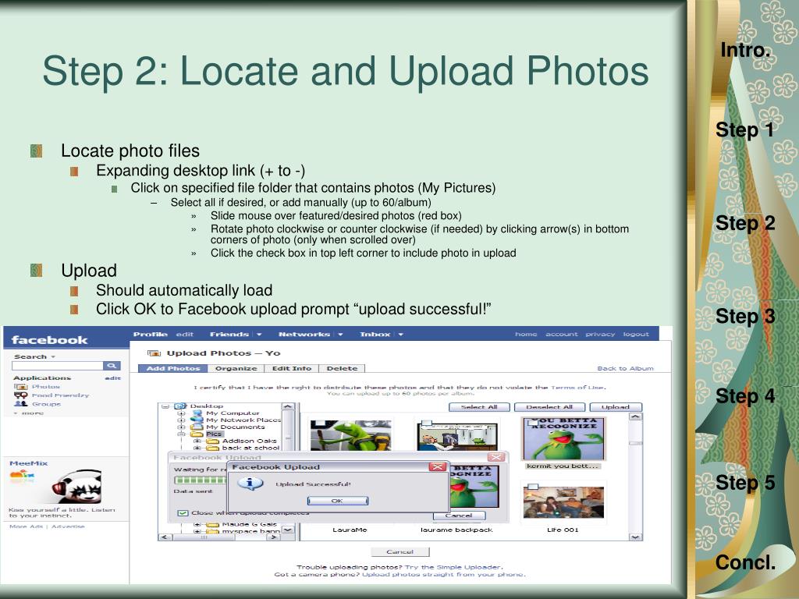
Task: Go to home in header links
Action: point(526,334)
